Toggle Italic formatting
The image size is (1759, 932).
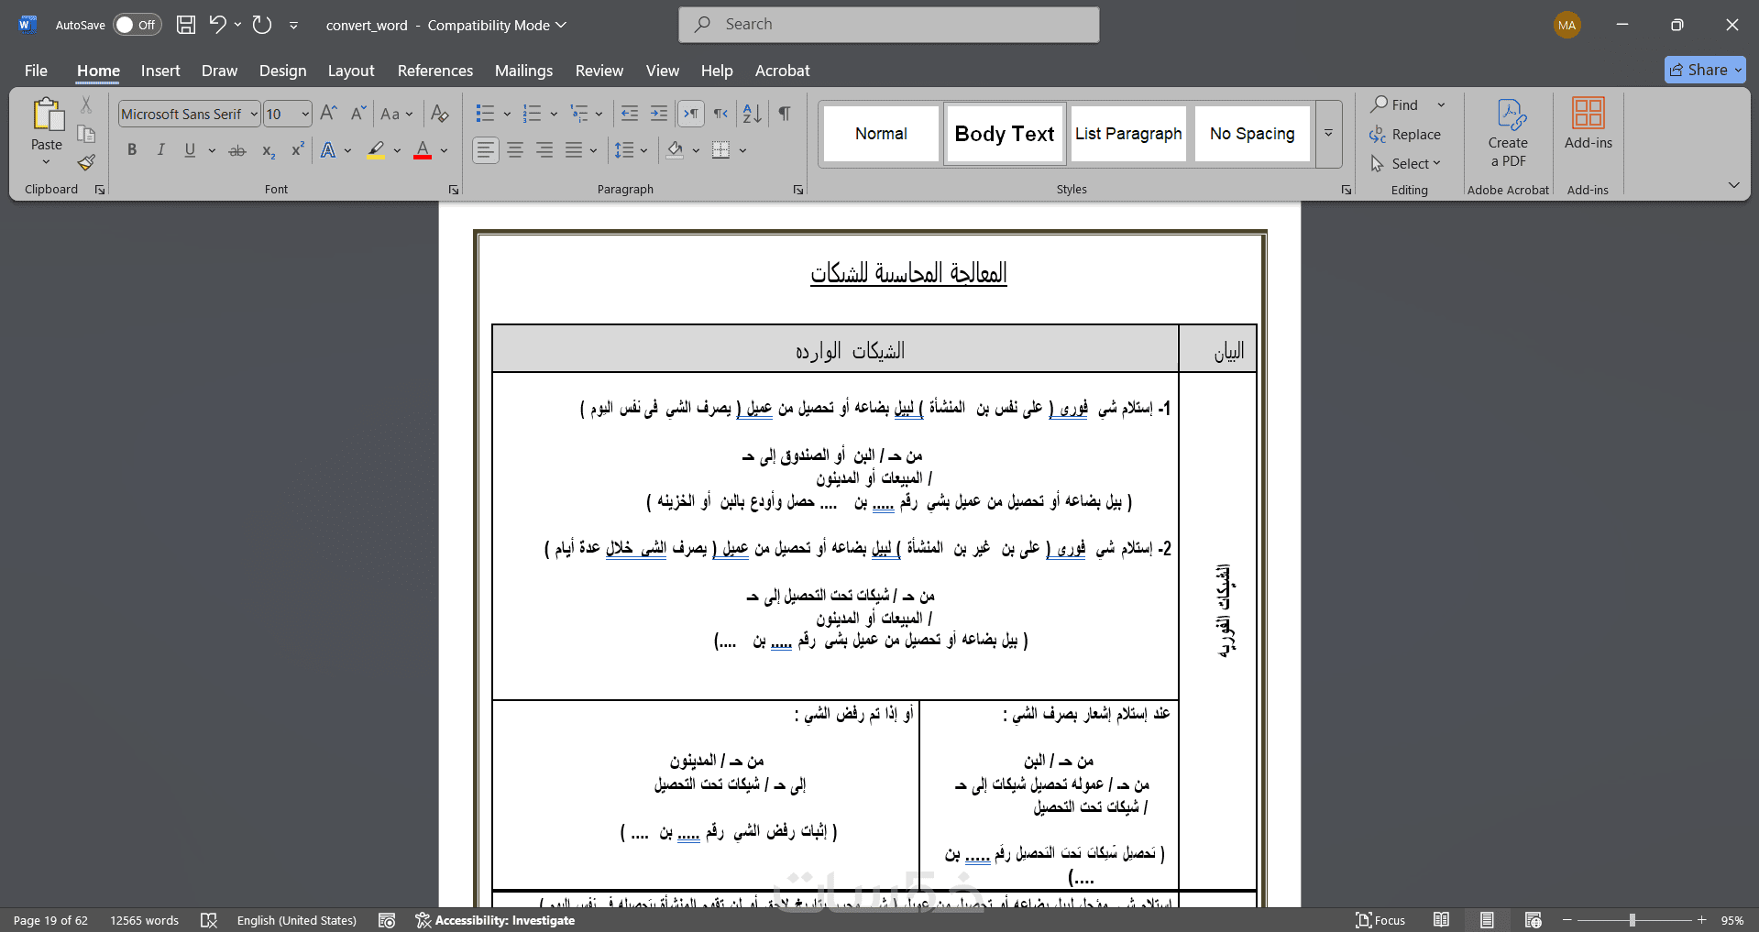(x=161, y=150)
